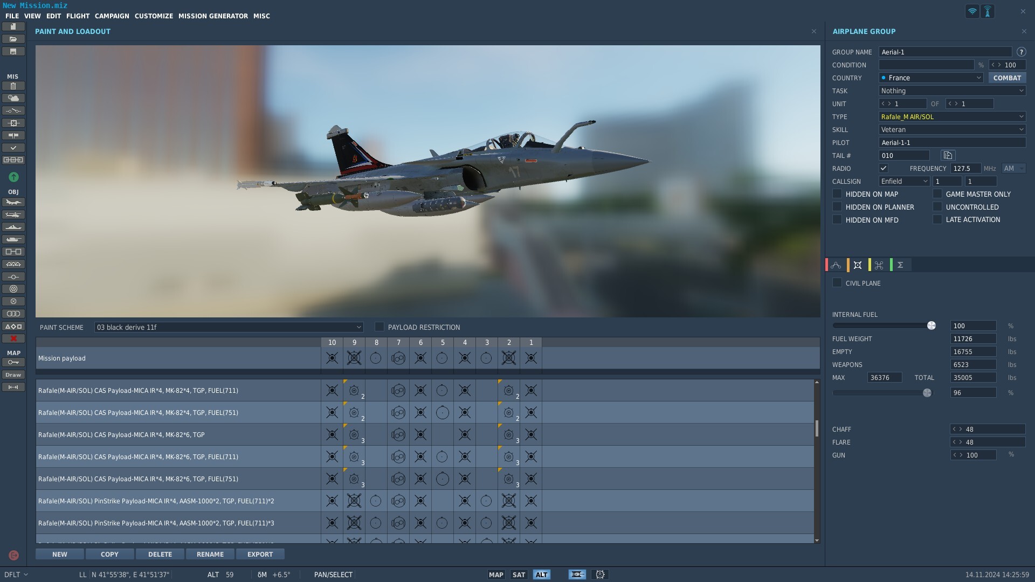Enable Late Activation checkbox
The width and height of the screenshot is (1035, 582).
click(x=937, y=219)
